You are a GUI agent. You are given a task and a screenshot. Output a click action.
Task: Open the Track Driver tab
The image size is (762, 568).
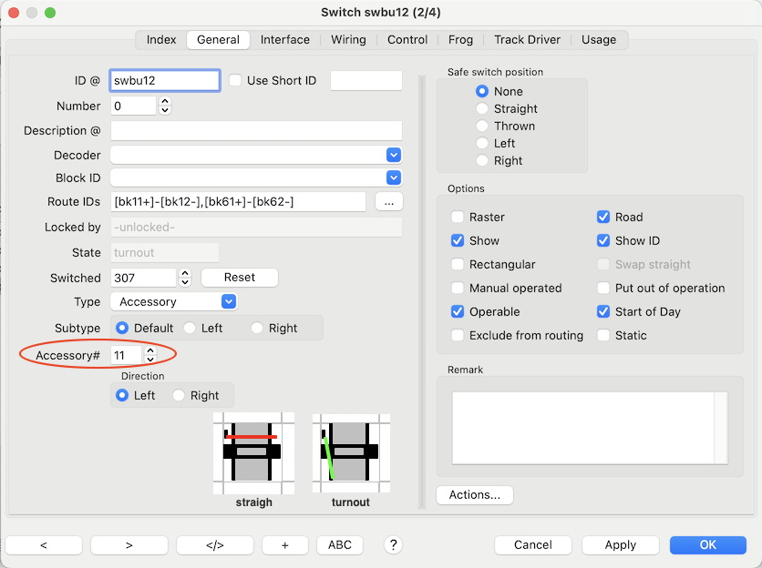click(x=528, y=40)
